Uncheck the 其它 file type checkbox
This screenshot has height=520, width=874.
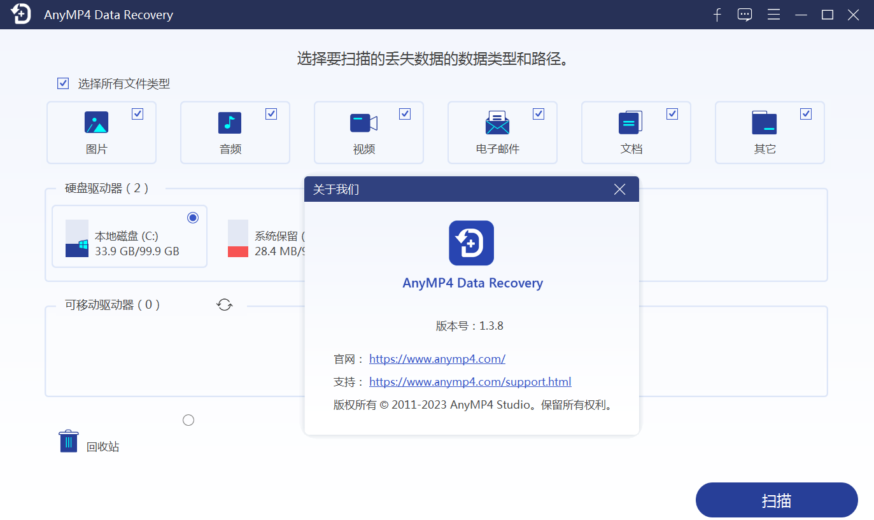806,114
